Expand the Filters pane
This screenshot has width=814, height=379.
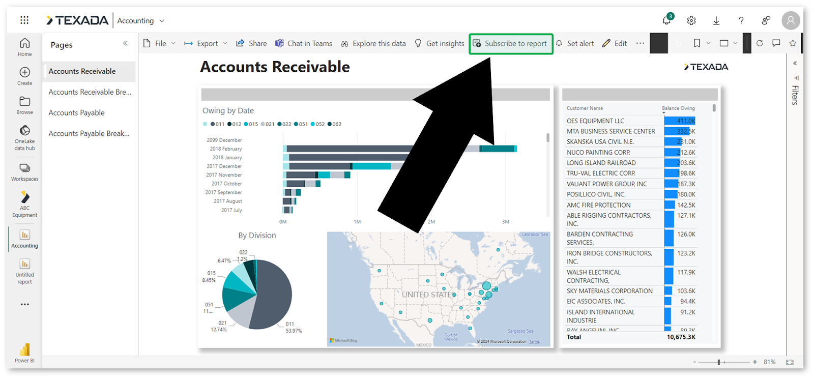coord(795,64)
